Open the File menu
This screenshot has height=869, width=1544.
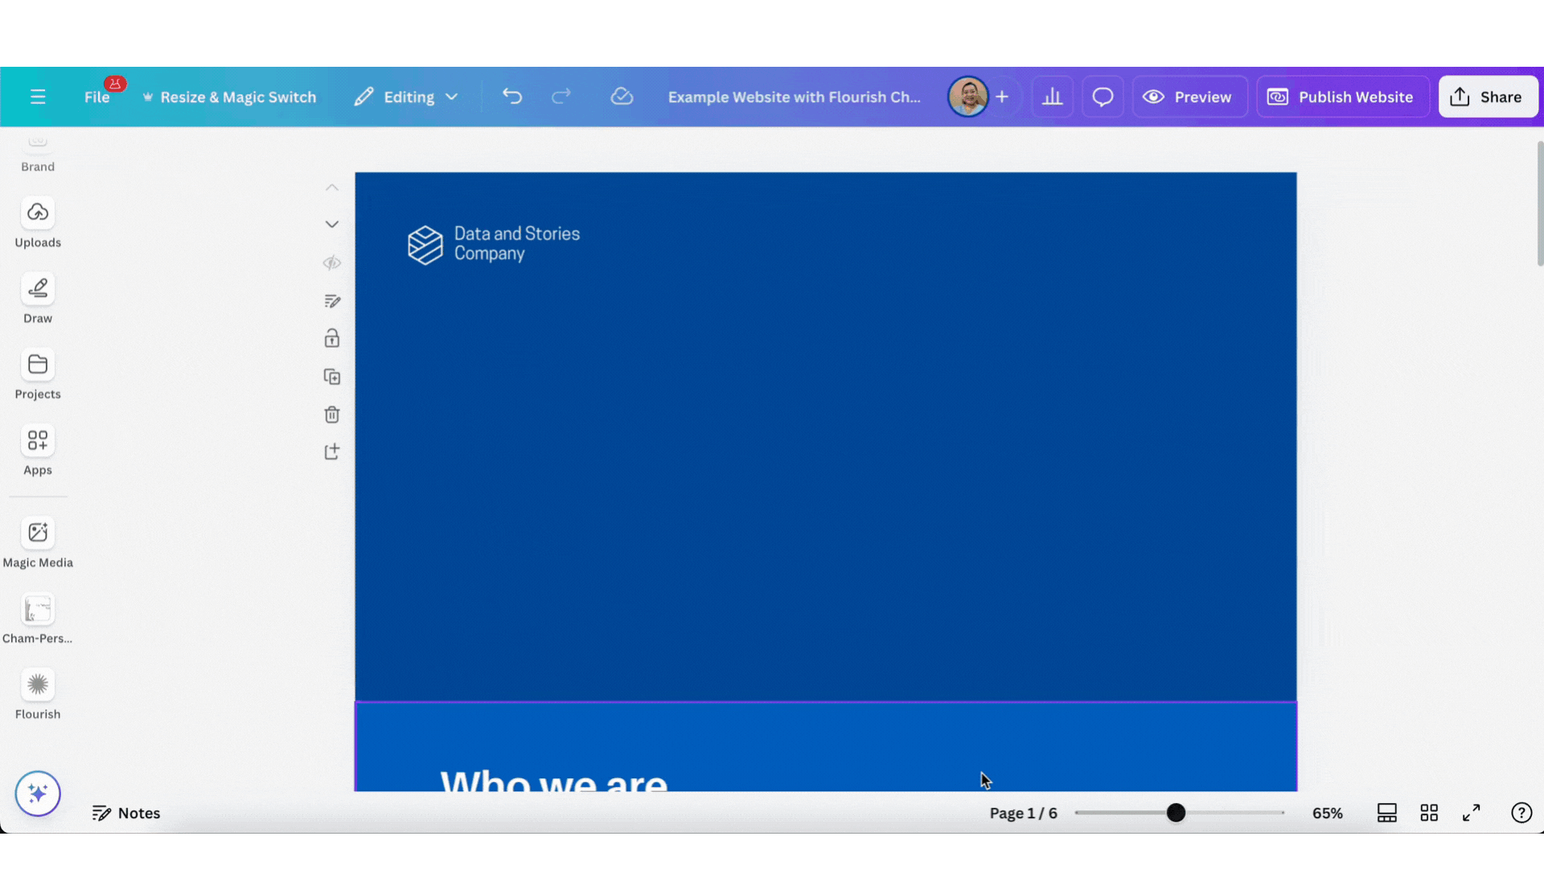click(97, 97)
